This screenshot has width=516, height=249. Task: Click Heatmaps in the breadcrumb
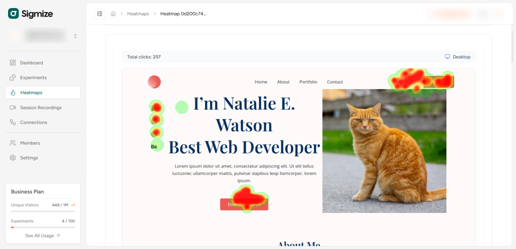[138, 14]
